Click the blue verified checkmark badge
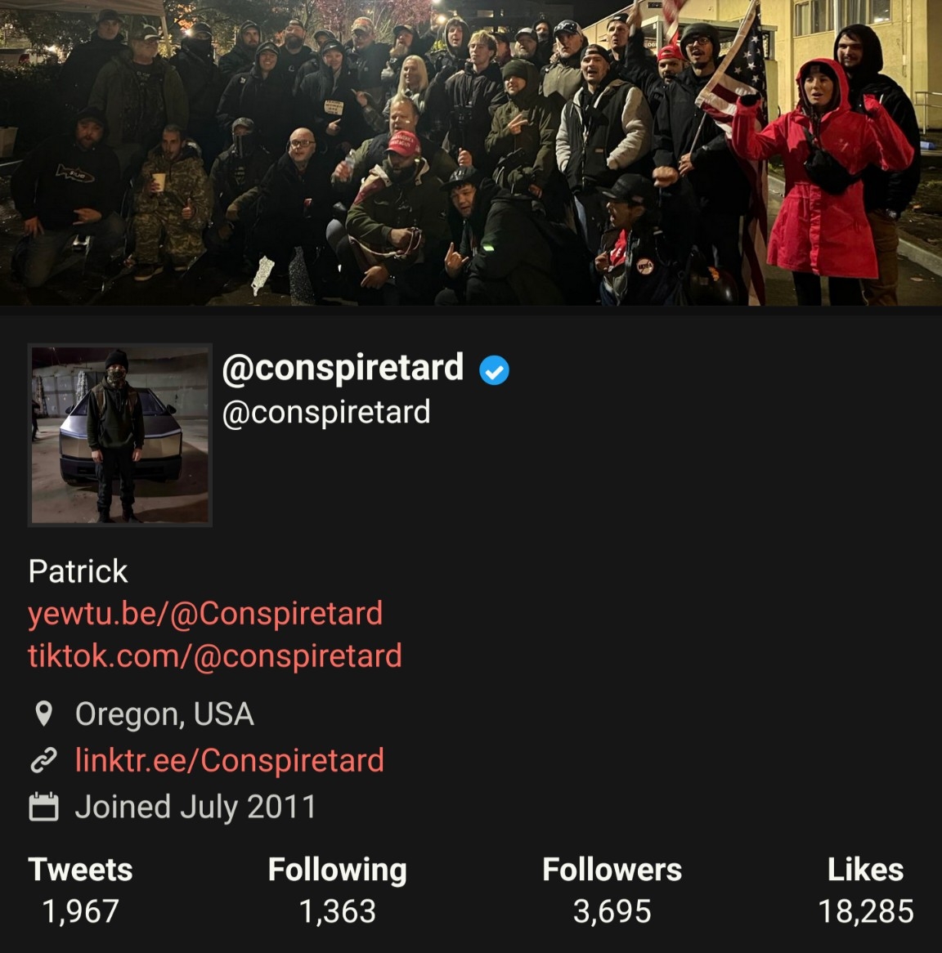The height and width of the screenshot is (953, 942). click(494, 370)
